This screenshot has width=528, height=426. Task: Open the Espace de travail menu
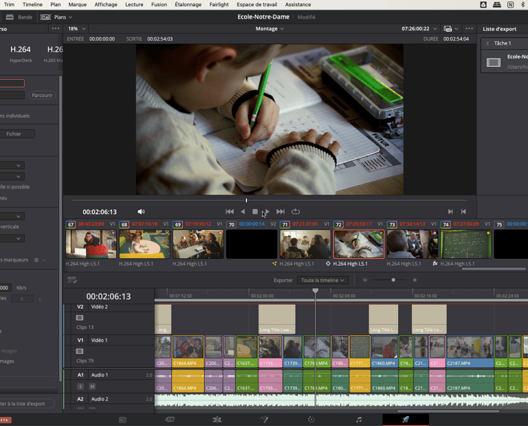[256, 5]
